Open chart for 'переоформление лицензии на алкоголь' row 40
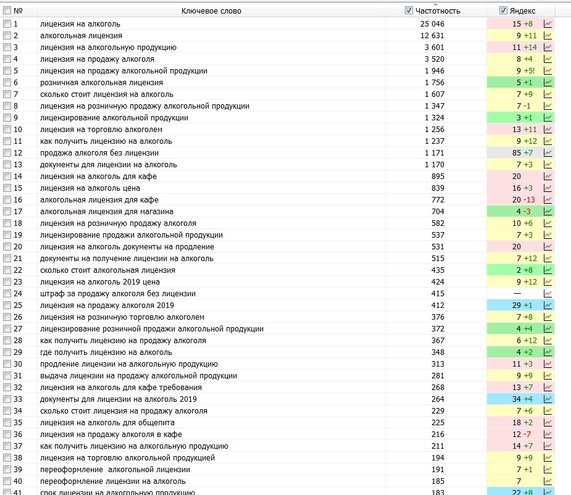This screenshot has height=495, width=571. click(548, 481)
